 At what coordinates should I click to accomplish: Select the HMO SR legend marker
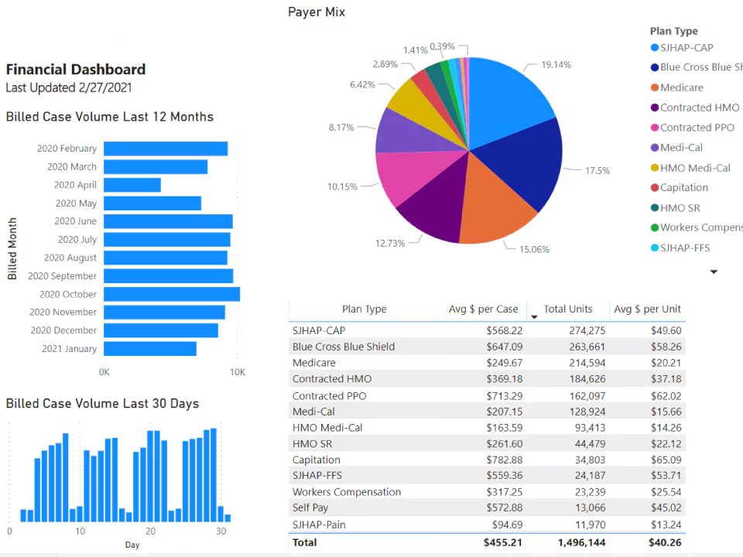[x=654, y=207]
